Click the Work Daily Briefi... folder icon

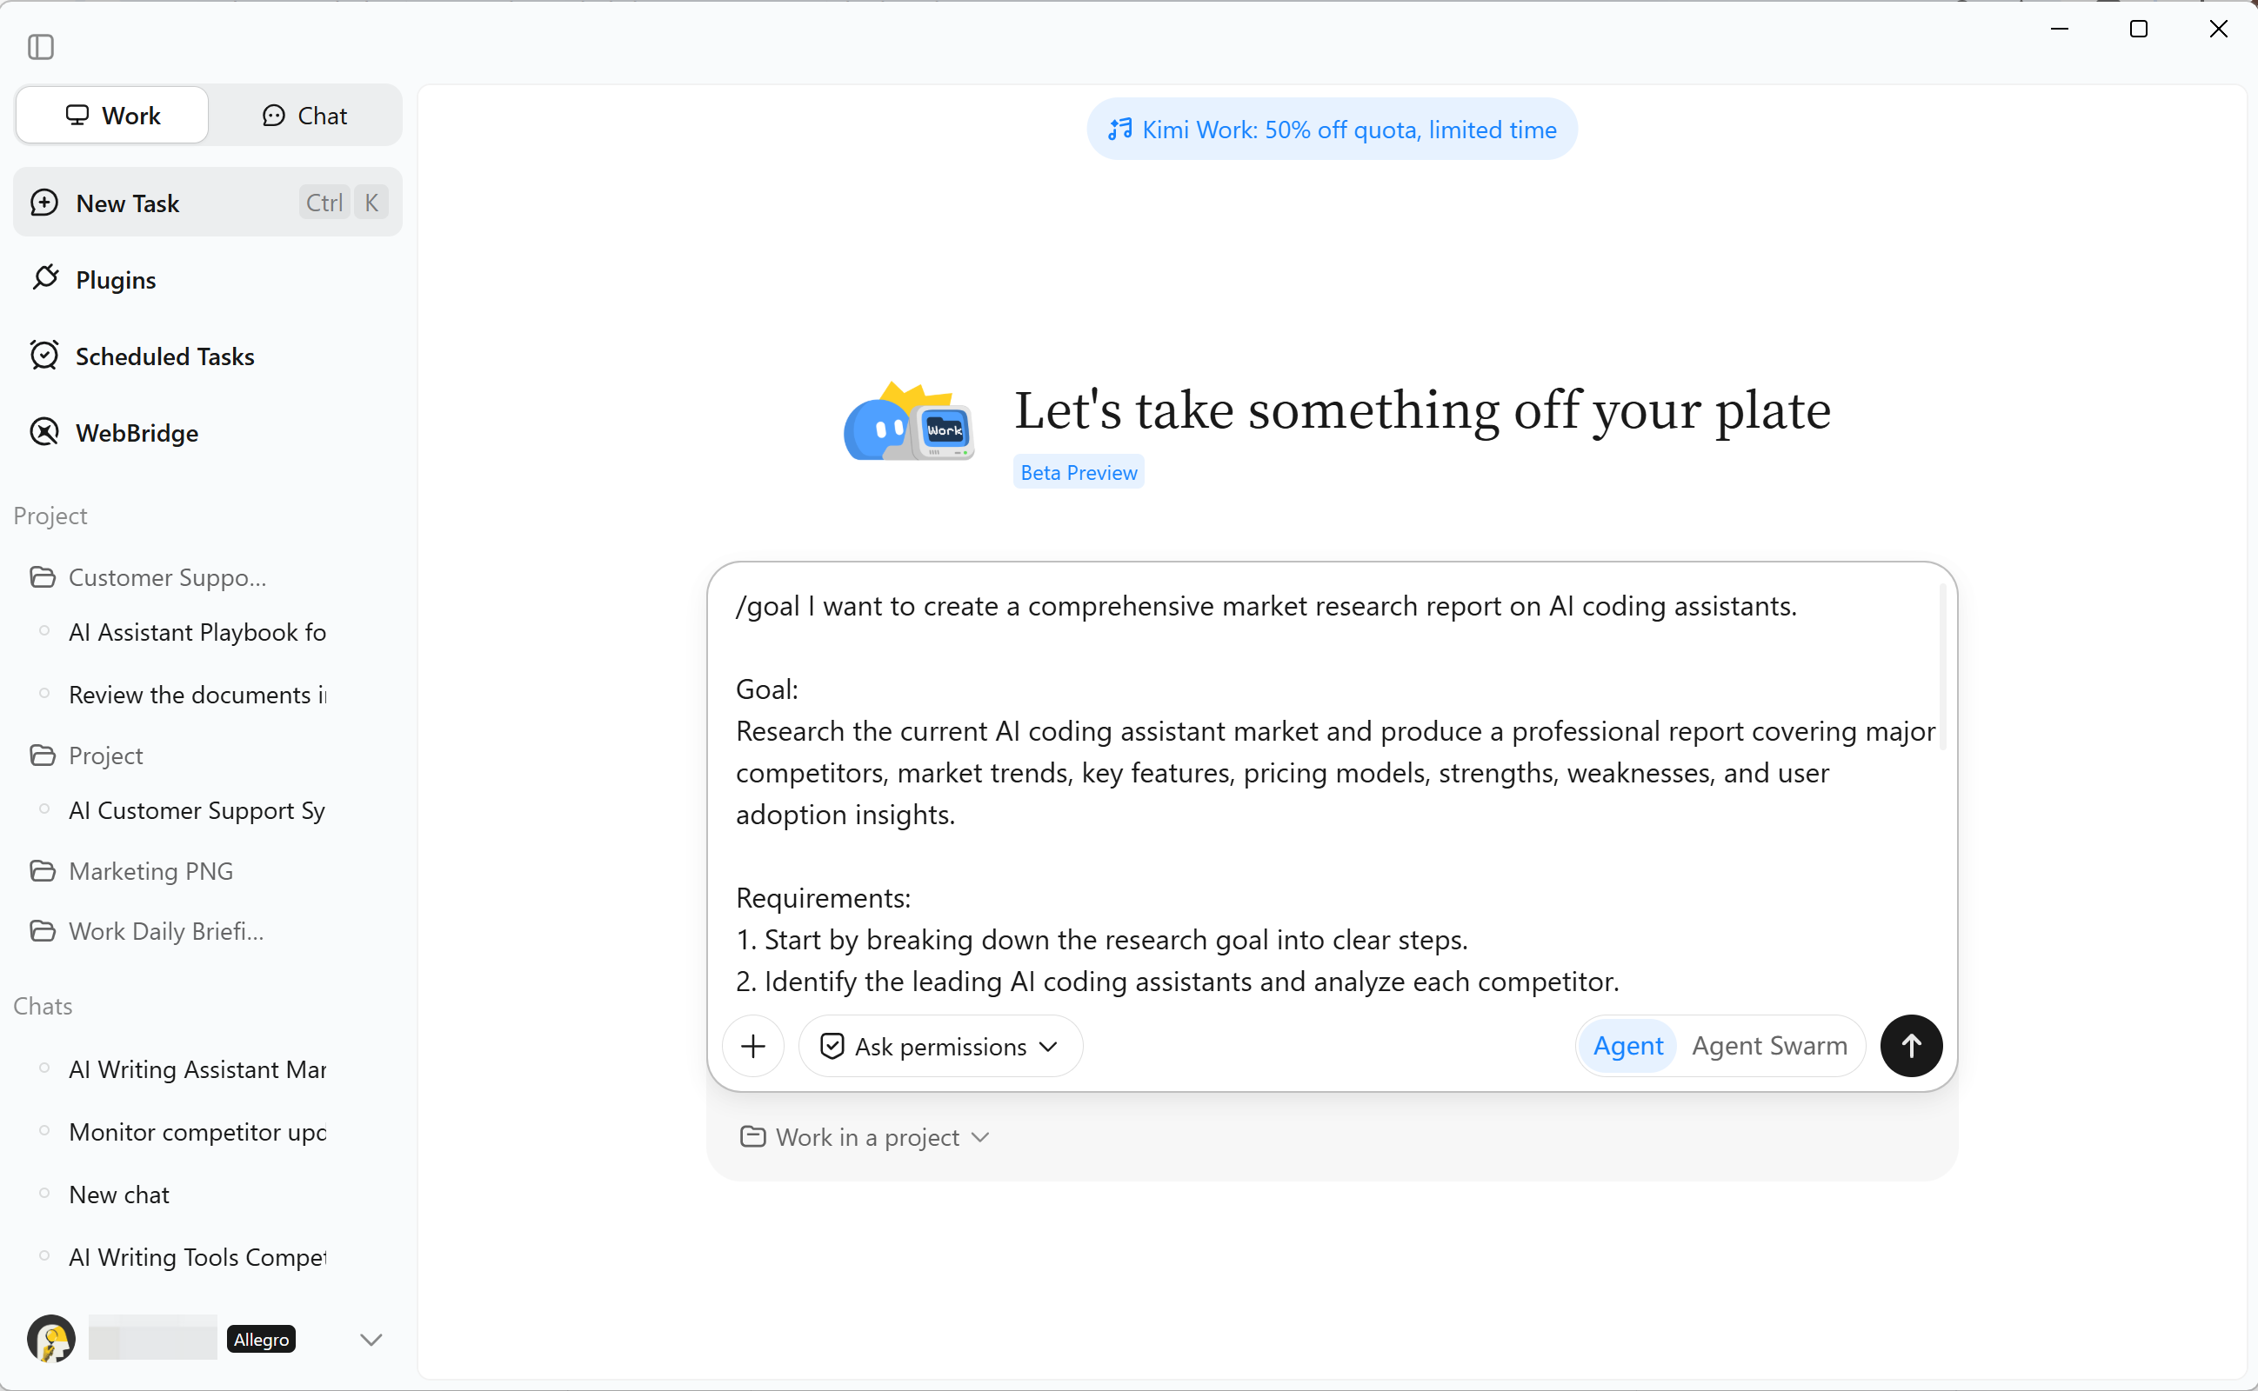pos(43,931)
